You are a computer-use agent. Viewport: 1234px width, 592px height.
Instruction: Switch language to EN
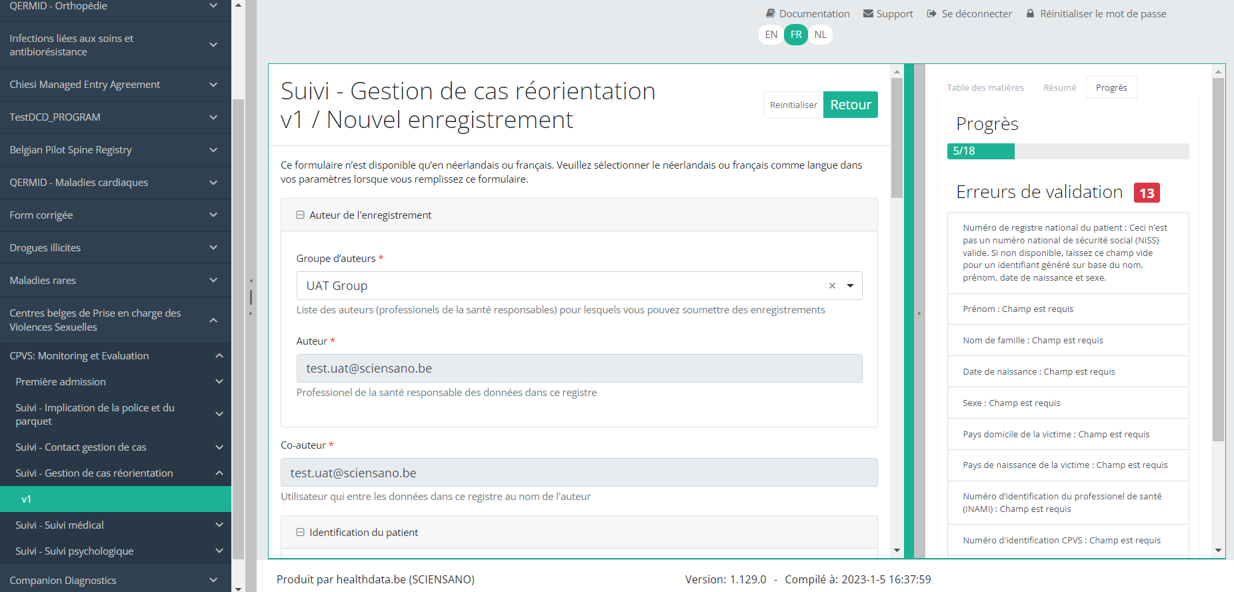pyautogui.click(x=771, y=35)
